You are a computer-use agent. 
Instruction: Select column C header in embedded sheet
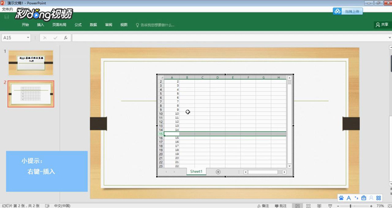pyautogui.click(x=202, y=77)
